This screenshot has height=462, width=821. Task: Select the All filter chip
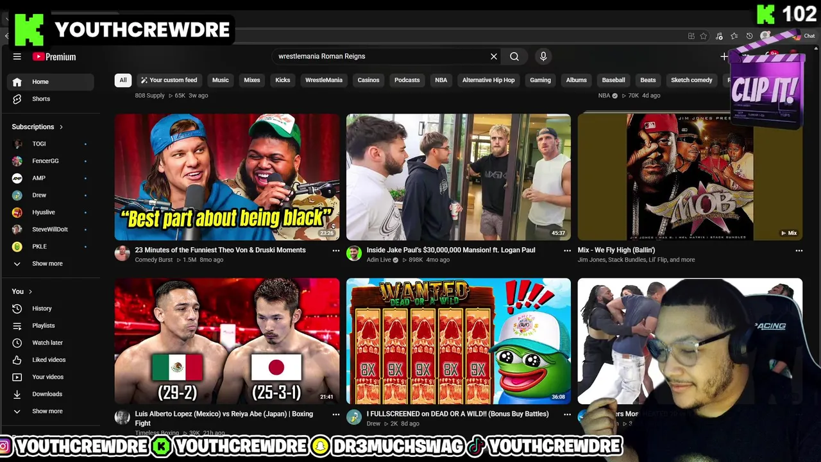click(123, 80)
